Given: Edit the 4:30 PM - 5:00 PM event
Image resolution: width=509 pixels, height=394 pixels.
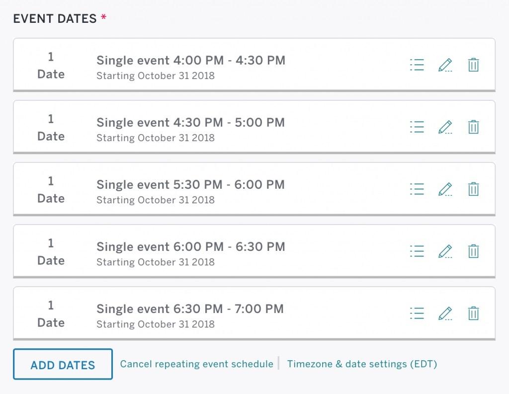Looking at the screenshot, I should [x=445, y=127].
